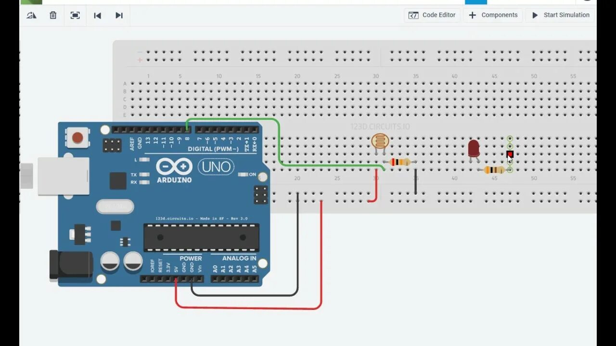The width and height of the screenshot is (616, 346).
Task: Click digital pin 7 on the Arduino header
Action: click(199, 130)
